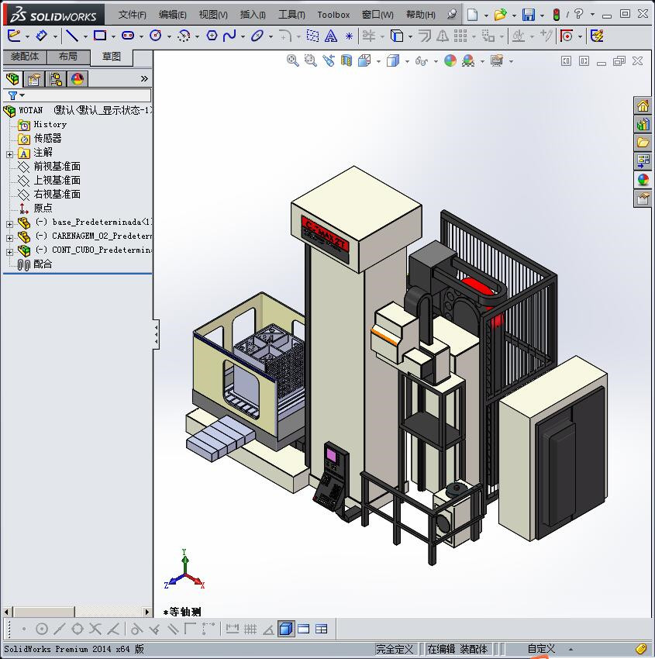Screen dimensions: 655x659
Task: Click the rebuild traffic light icon
Action: tap(557, 15)
